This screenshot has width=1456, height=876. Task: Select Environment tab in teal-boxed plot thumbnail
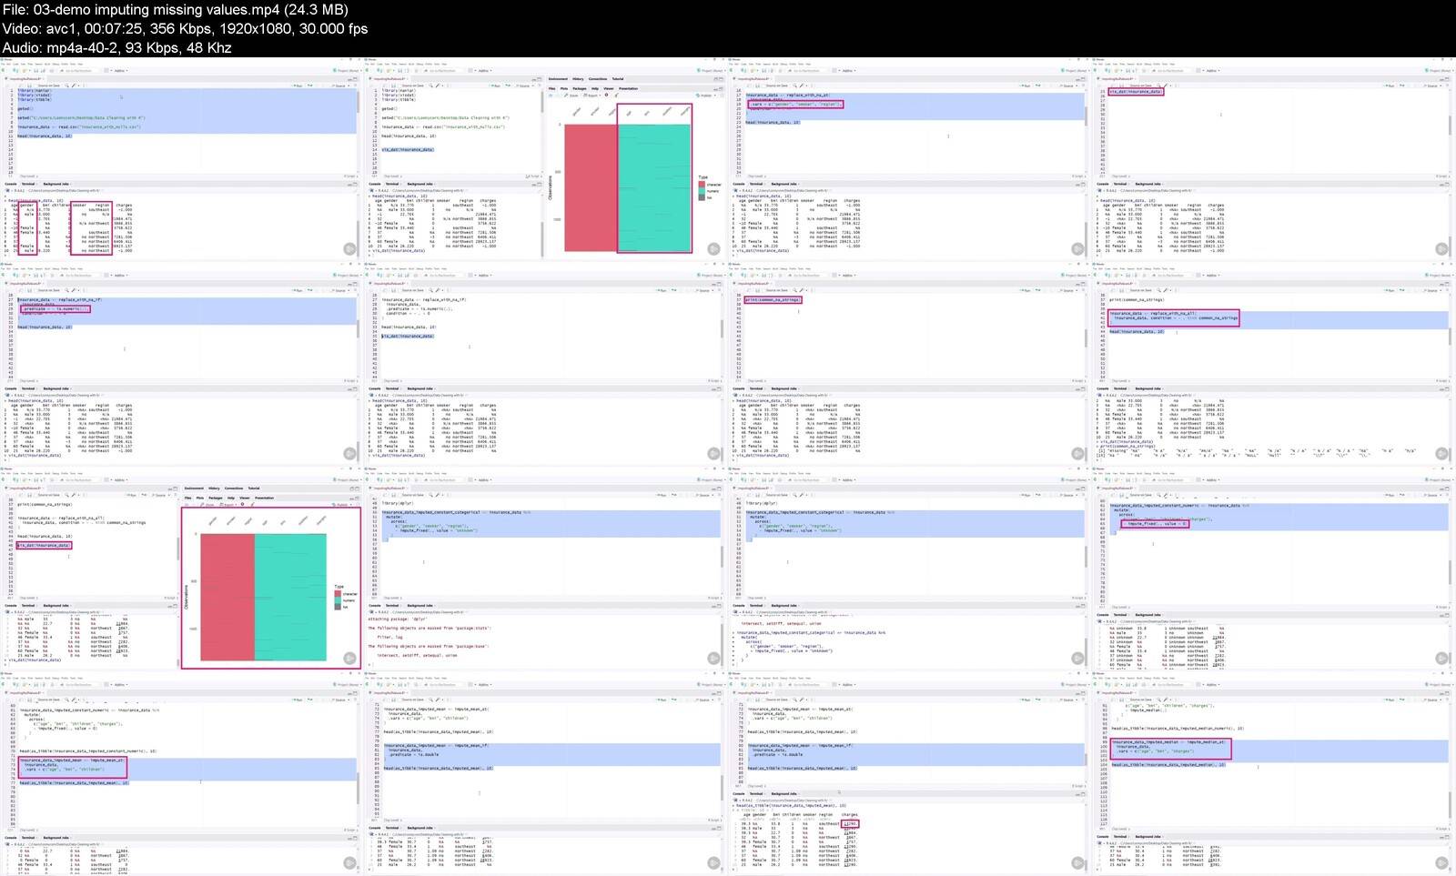558,79
